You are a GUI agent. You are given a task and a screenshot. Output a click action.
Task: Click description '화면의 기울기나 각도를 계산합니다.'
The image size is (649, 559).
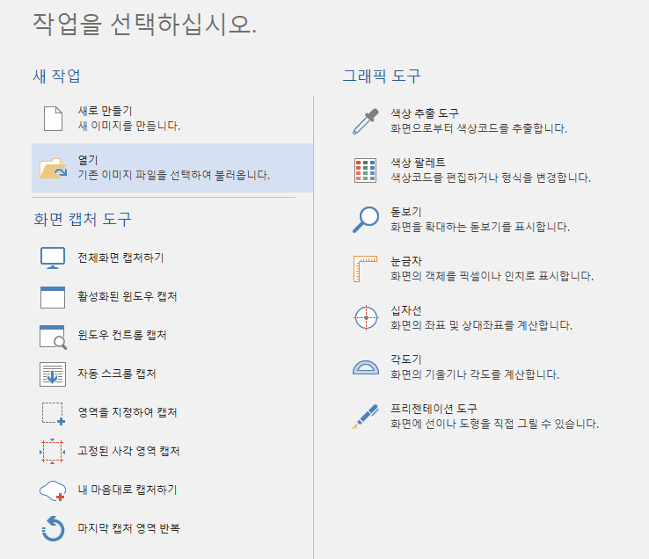(475, 374)
